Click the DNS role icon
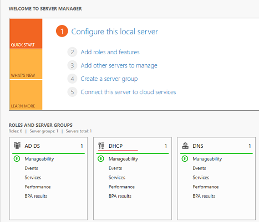 185,146
